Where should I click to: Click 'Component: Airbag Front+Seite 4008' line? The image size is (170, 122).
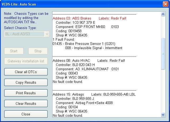pos(84,103)
